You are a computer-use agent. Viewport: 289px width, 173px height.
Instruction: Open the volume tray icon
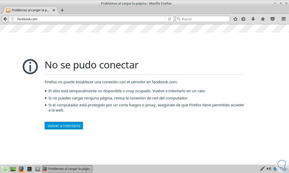tap(269, 169)
